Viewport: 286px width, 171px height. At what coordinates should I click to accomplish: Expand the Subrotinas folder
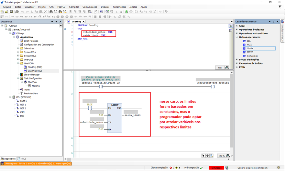[x=18, y=48]
